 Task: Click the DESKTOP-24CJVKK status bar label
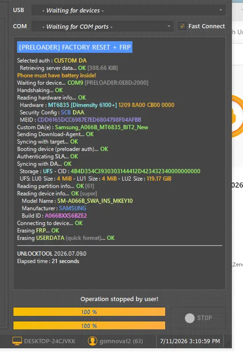(x=50, y=341)
